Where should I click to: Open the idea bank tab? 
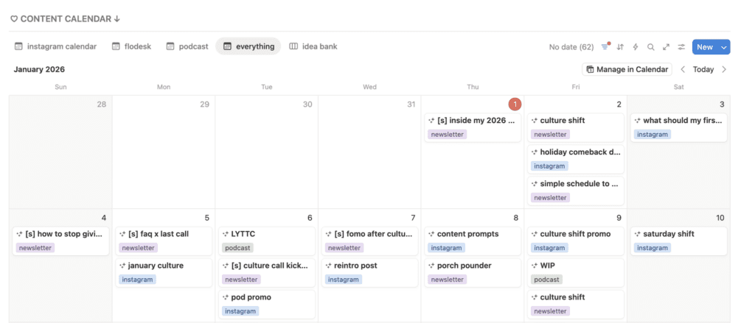(313, 46)
